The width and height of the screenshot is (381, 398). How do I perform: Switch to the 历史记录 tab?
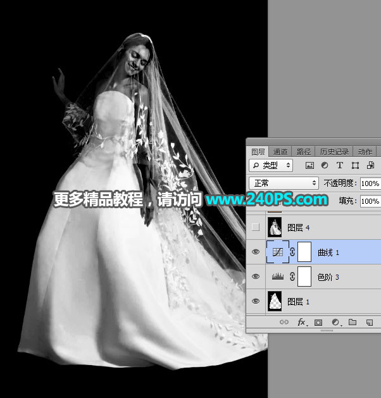tap(334, 152)
